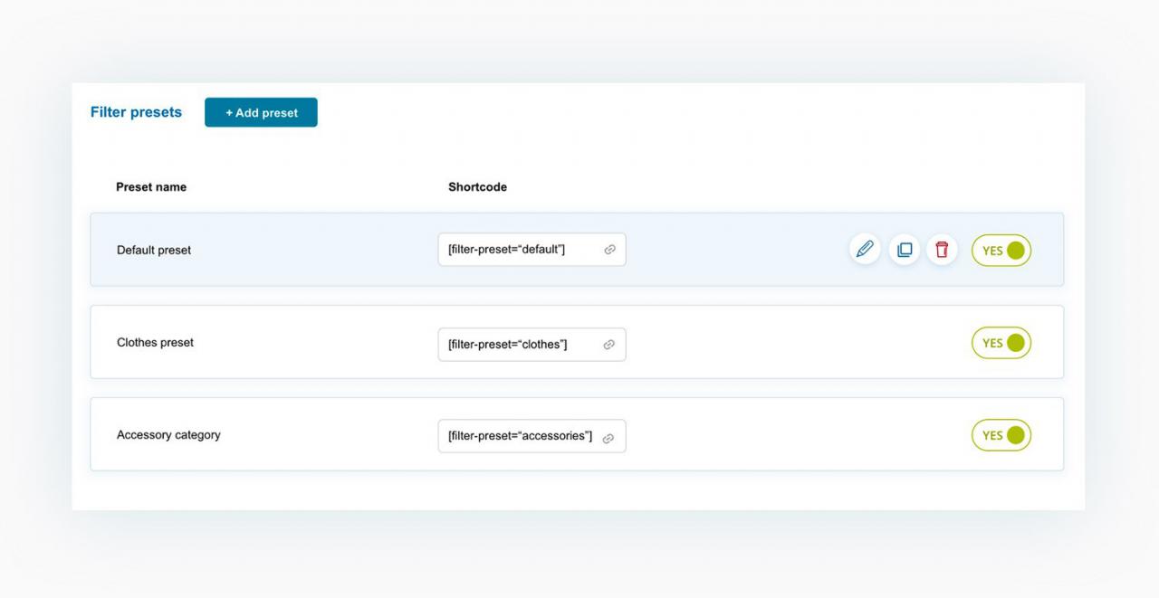Copy the clothes shortcode via link icon
Viewport: 1159px width, 598px height.
(609, 345)
